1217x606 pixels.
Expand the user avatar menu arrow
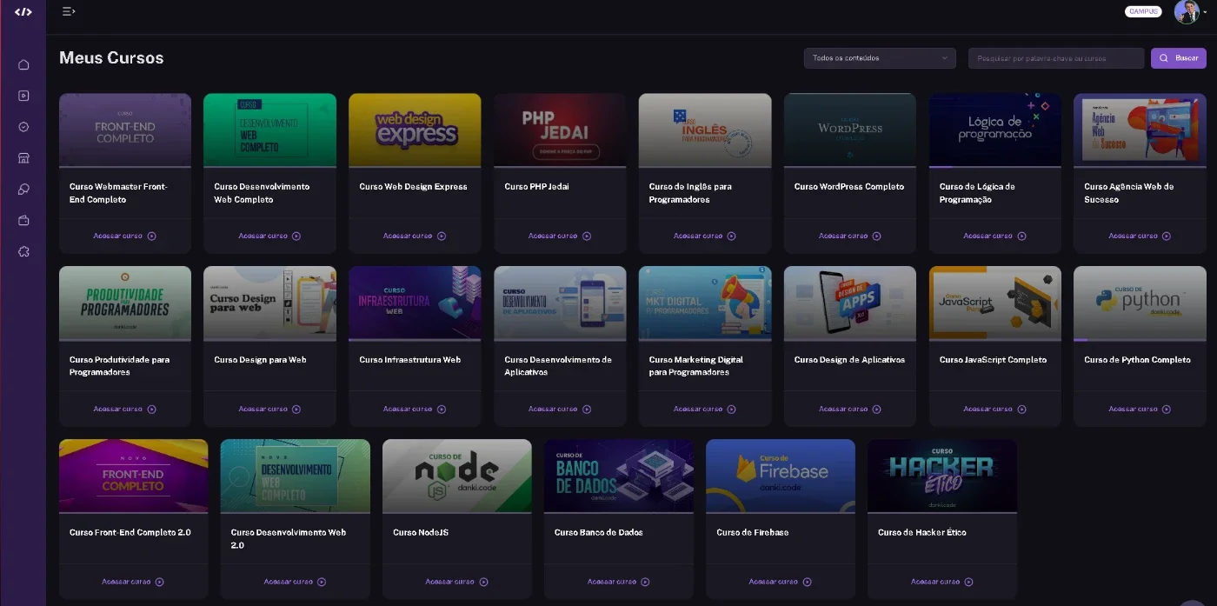tap(1205, 12)
